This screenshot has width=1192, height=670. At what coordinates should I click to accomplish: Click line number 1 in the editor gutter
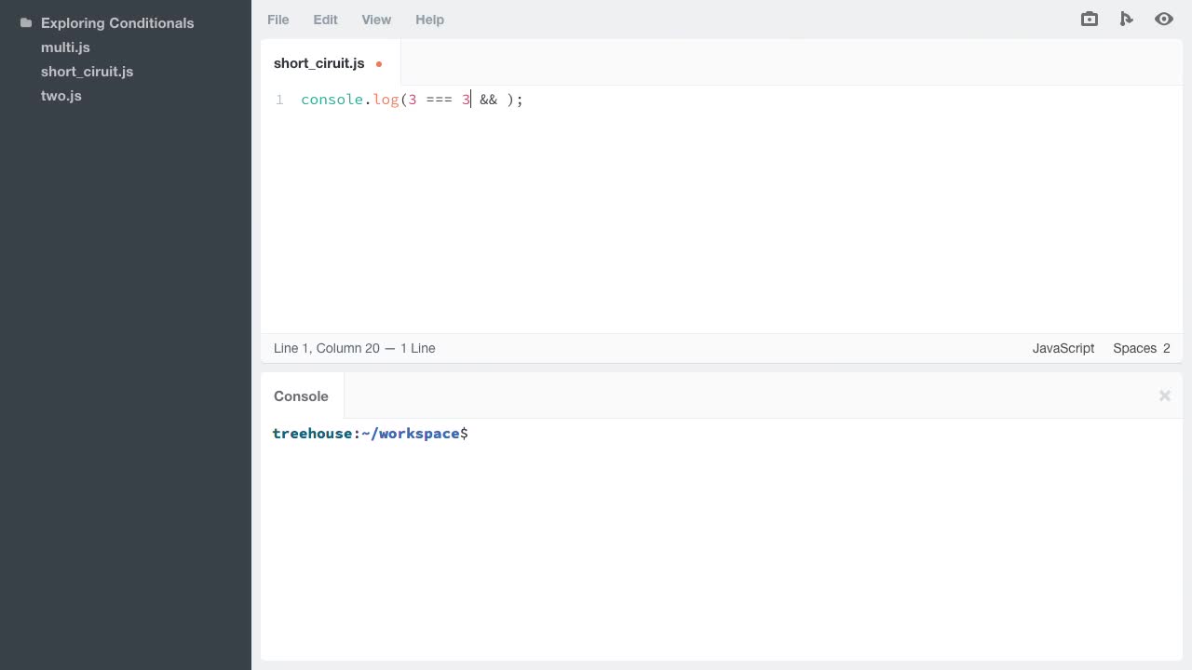coord(279,100)
